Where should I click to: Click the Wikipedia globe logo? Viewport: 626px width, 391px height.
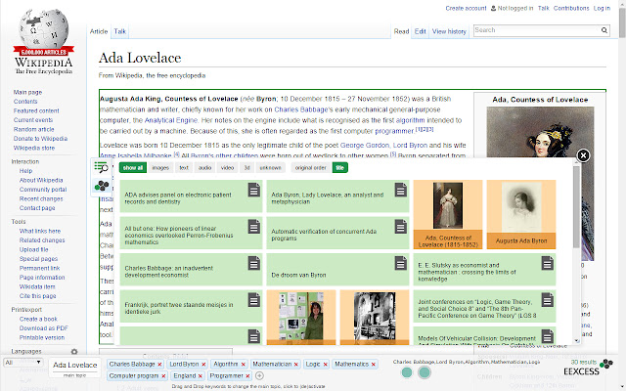click(x=43, y=42)
